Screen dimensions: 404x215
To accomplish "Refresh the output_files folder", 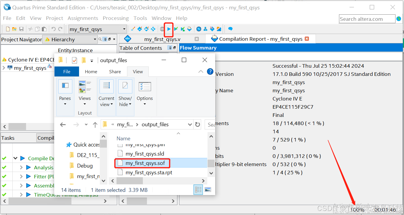I will click(198, 124).
